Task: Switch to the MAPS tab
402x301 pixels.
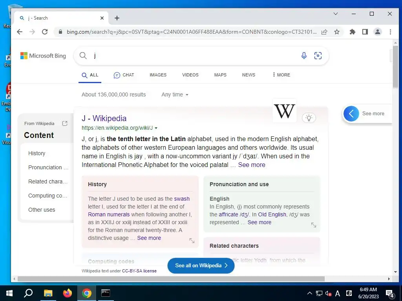Action: [x=220, y=75]
